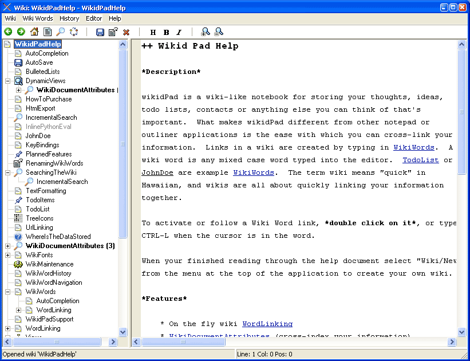The image size is (470, 361).
Task: Click the zoom in magnifier icon
Action: [x=206, y=32]
